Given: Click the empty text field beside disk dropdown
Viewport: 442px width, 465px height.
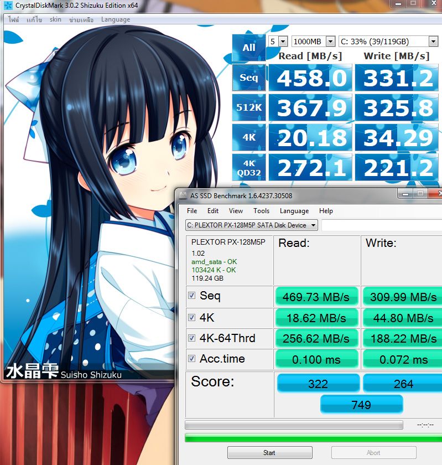Looking at the screenshot, I should coord(382,225).
